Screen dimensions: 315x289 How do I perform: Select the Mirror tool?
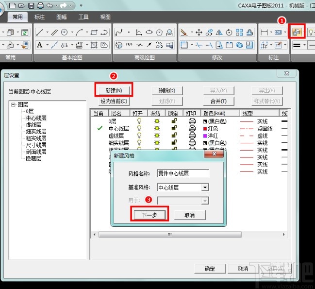tap(219, 32)
